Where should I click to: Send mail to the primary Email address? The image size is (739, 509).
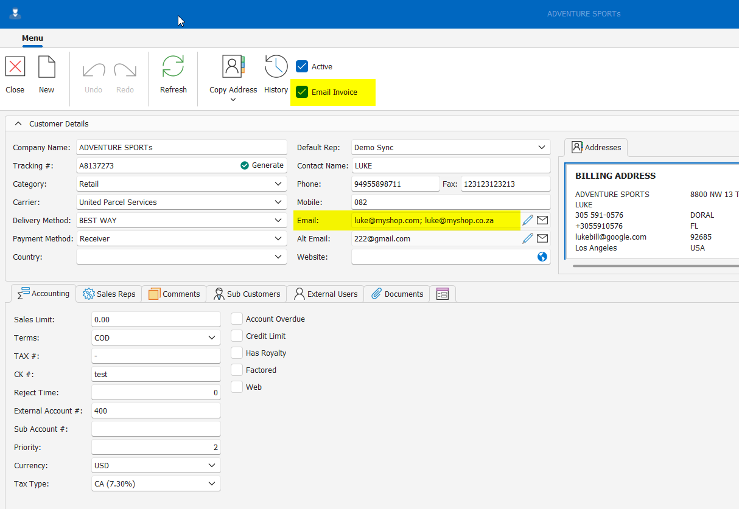tap(542, 220)
